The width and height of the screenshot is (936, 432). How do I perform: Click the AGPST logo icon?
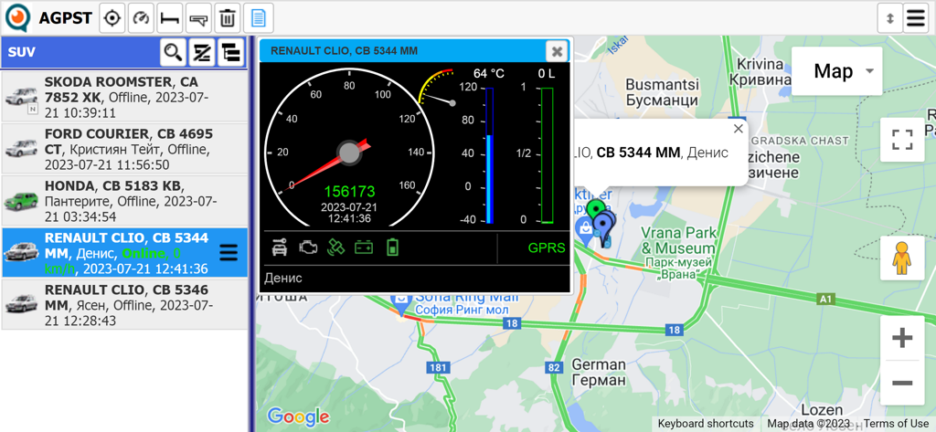tap(18, 18)
